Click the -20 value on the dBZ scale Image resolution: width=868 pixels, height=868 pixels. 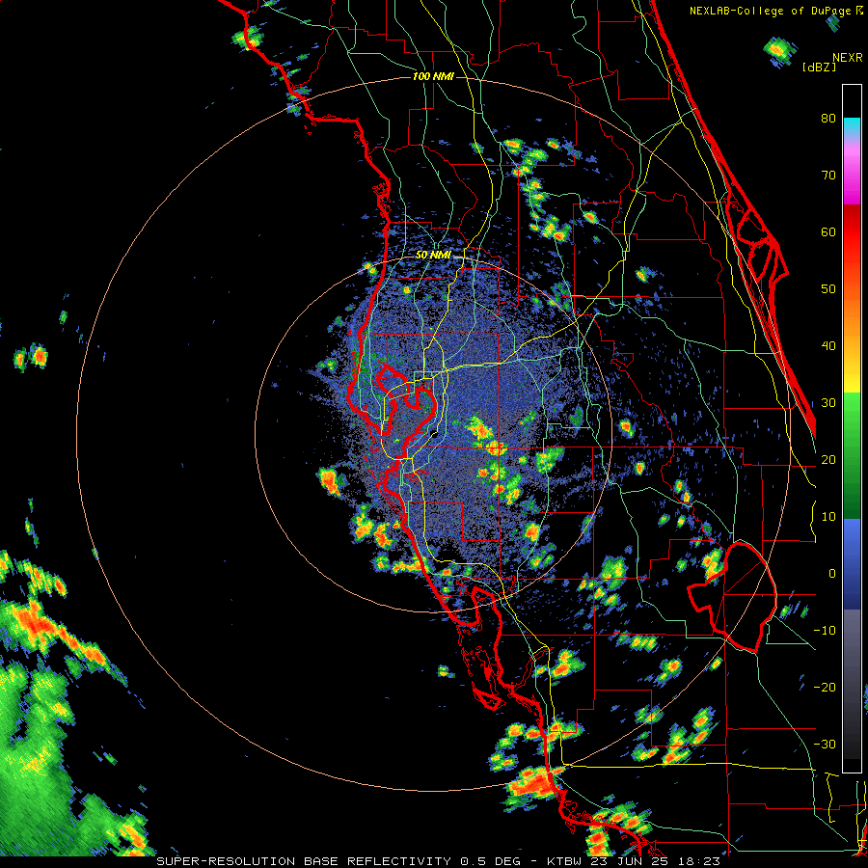pyautogui.click(x=825, y=688)
